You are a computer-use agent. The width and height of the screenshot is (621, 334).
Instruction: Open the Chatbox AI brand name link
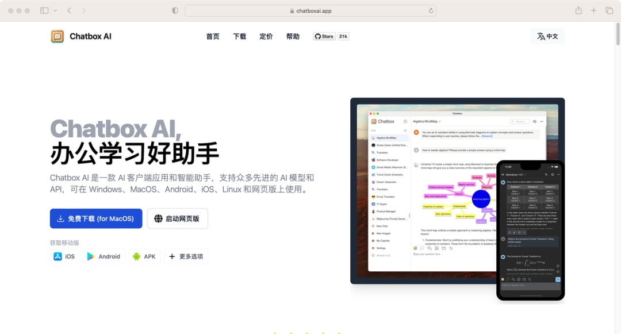point(90,36)
